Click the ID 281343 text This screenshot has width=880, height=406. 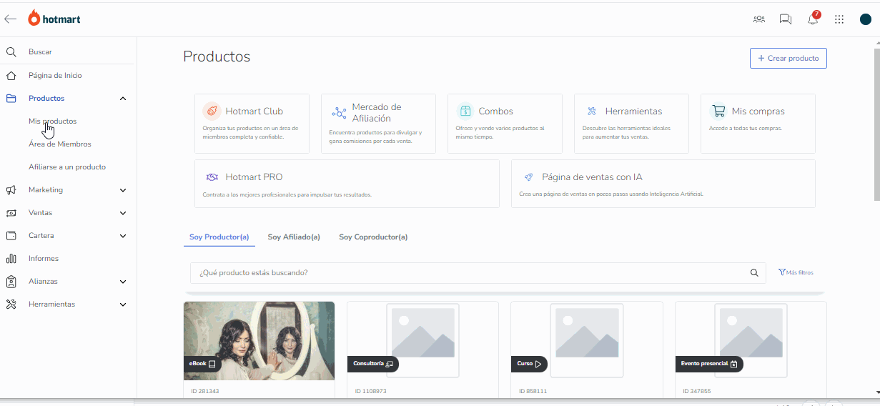pyautogui.click(x=205, y=391)
